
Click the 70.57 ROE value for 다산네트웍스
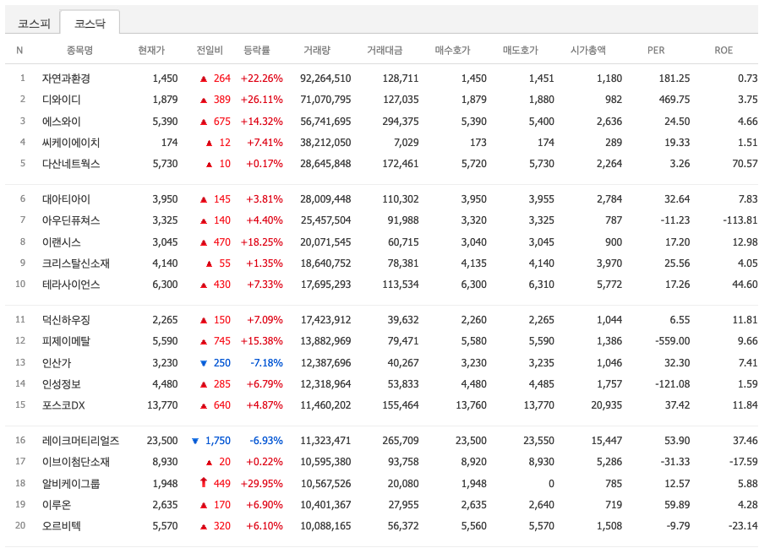(745, 163)
